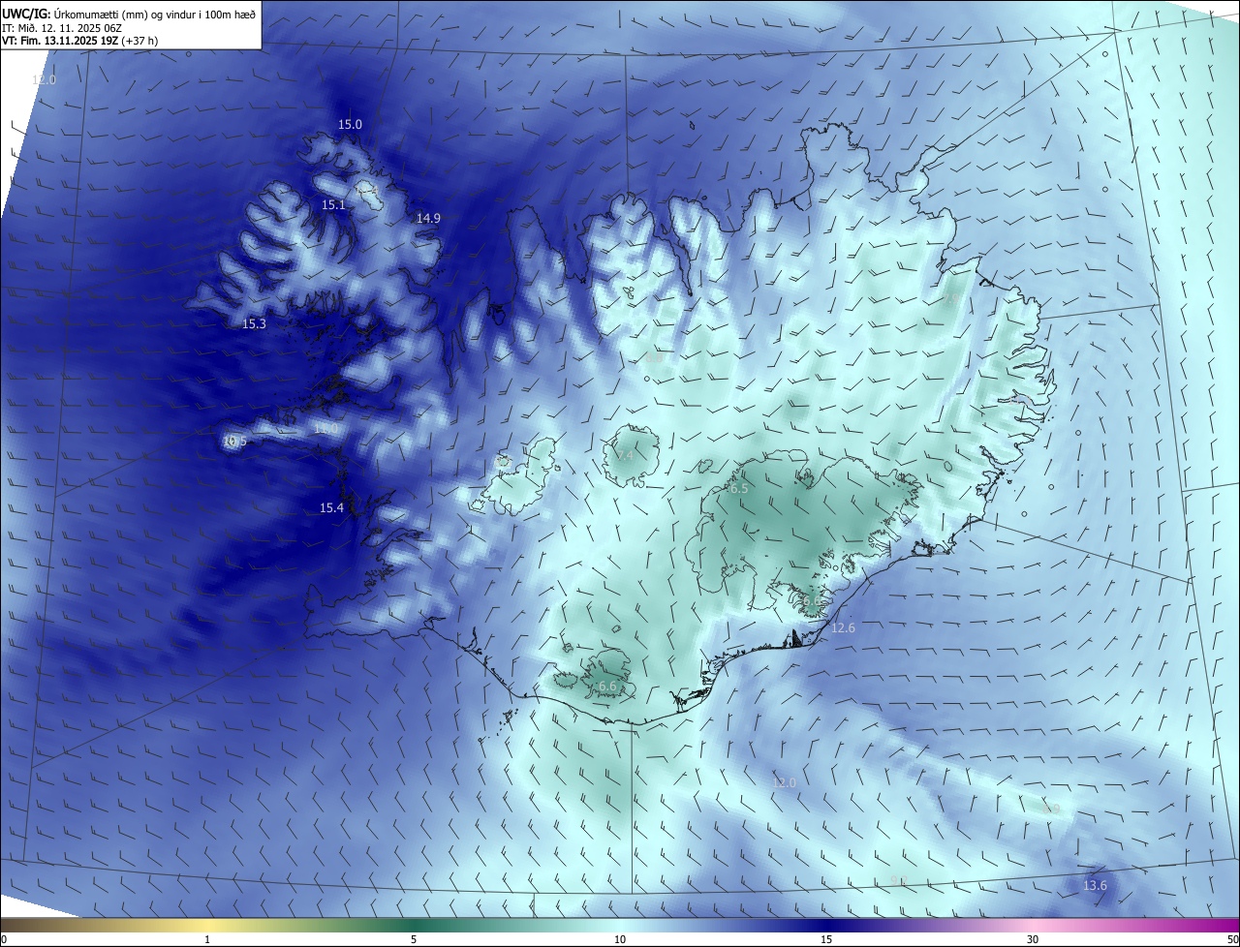
Task: Click the 15.1 value over the Westfjords
Action: pyautogui.click(x=333, y=205)
